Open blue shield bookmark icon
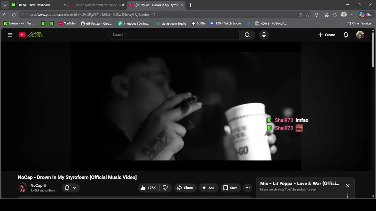 [249, 23]
